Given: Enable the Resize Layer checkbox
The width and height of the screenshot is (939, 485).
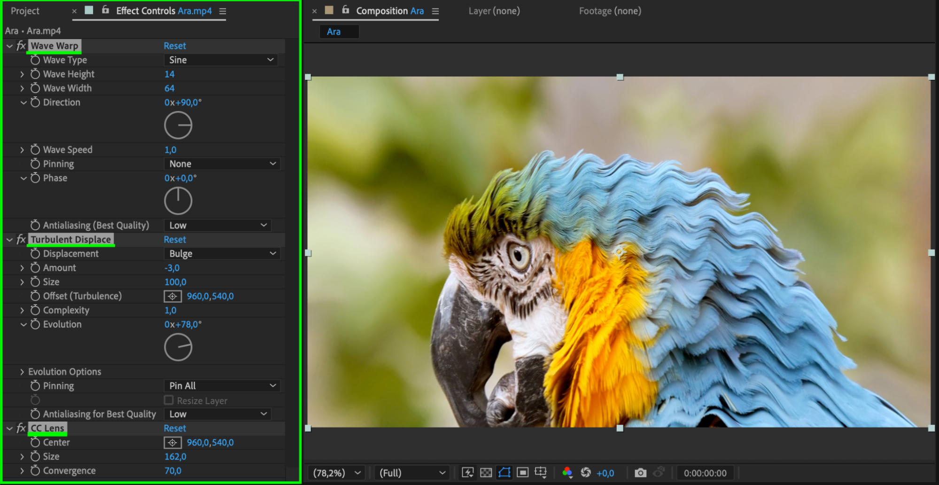Looking at the screenshot, I should (x=169, y=400).
